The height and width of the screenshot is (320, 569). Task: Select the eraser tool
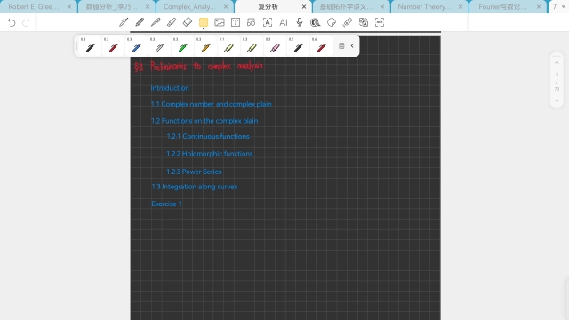tap(188, 22)
